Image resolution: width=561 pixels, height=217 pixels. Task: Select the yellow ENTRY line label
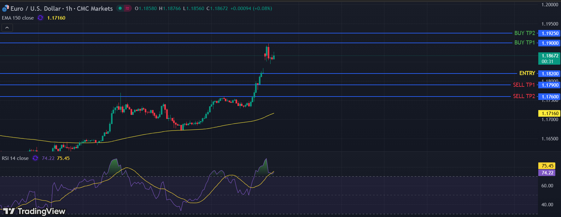click(527, 73)
